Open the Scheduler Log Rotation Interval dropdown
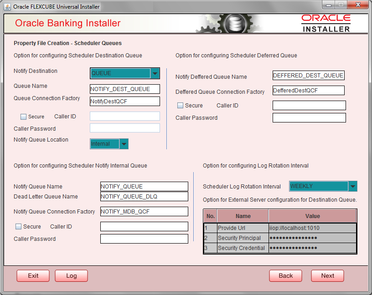 pos(352,186)
